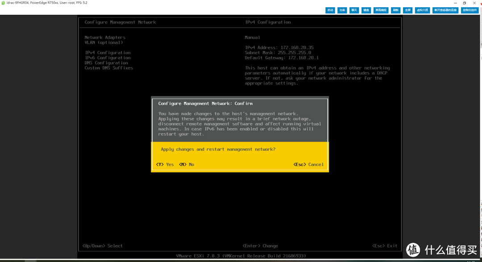Select the Custom DNS Suffixes menu entry
Viewport: 482px width, 262px height.
109,68
